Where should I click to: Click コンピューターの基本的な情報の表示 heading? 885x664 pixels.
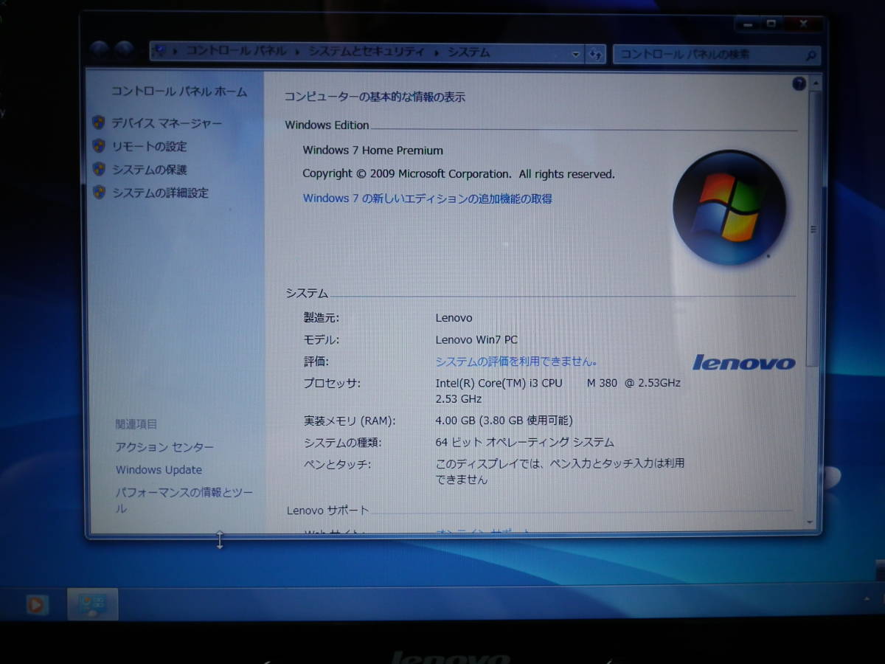375,97
